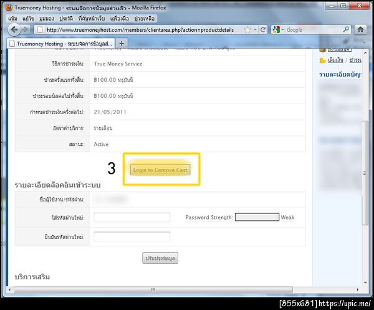
Task: Open the URL history dropdown arrow
Action: pos(255,29)
